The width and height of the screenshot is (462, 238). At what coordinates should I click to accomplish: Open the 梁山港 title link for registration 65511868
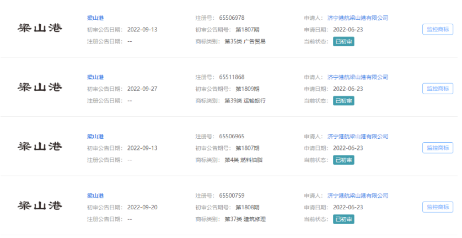point(95,78)
